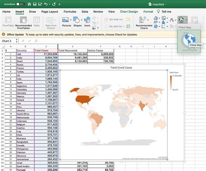This screenshot has width=206, height=171.
Task: Click the Recommended Charts icon
Action: point(143,20)
